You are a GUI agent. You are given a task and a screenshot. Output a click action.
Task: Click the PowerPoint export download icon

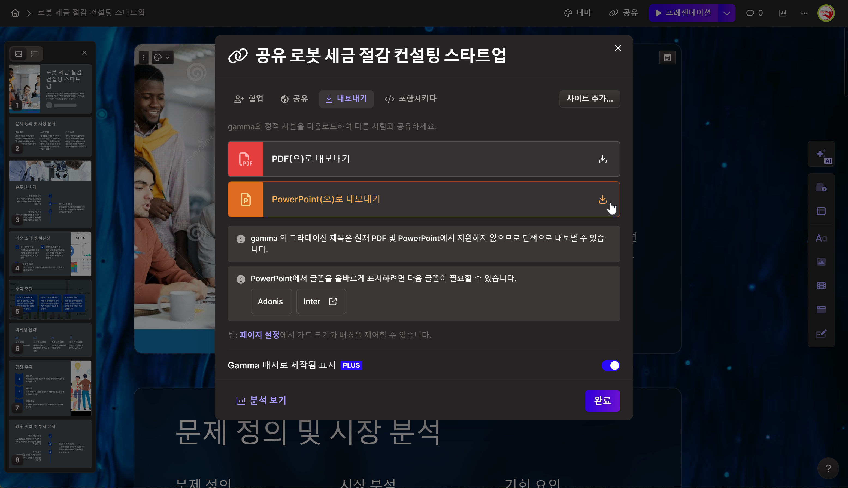tap(602, 199)
